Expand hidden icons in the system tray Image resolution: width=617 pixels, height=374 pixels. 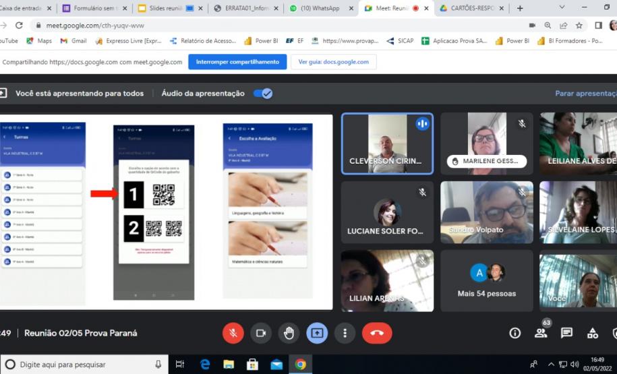[552, 365]
